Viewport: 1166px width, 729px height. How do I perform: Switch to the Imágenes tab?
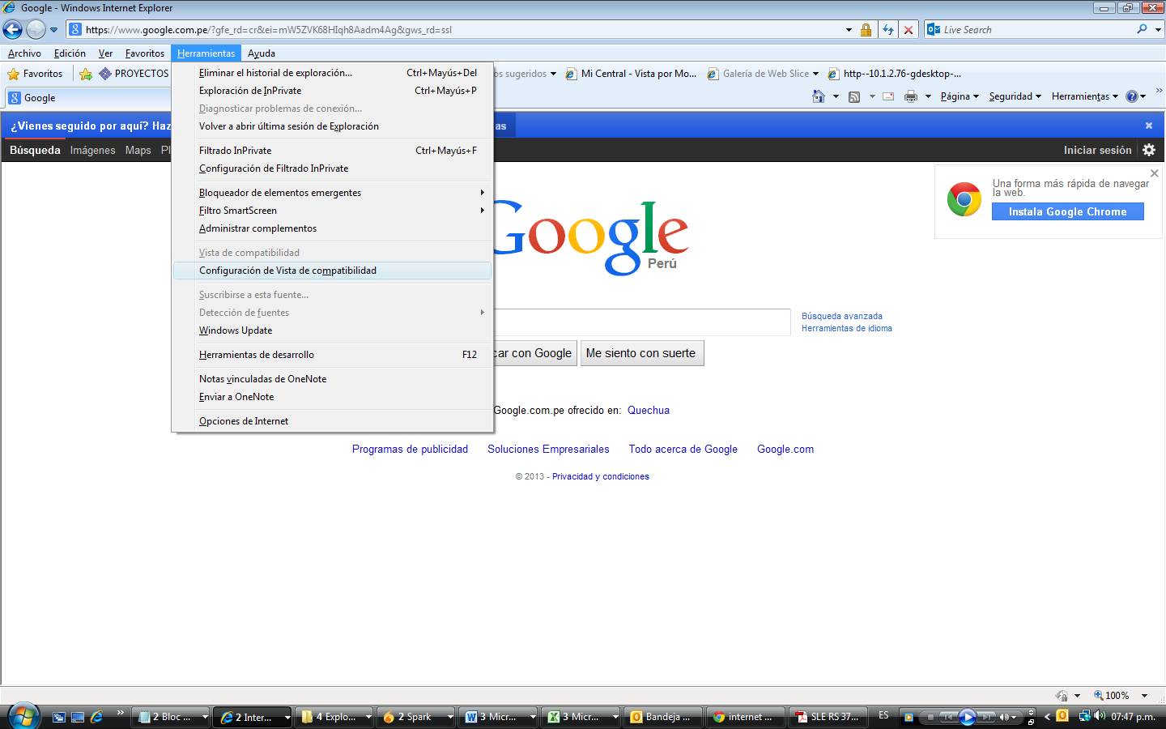pyautogui.click(x=92, y=150)
